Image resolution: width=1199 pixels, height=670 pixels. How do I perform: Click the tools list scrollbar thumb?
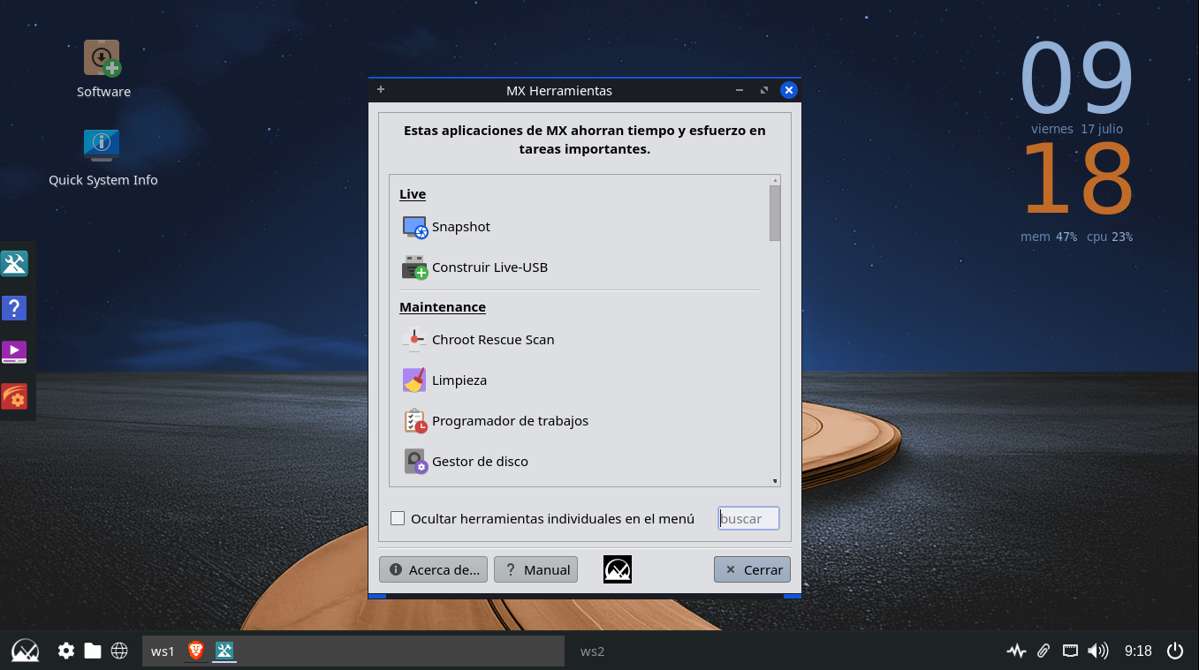pos(775,213)
